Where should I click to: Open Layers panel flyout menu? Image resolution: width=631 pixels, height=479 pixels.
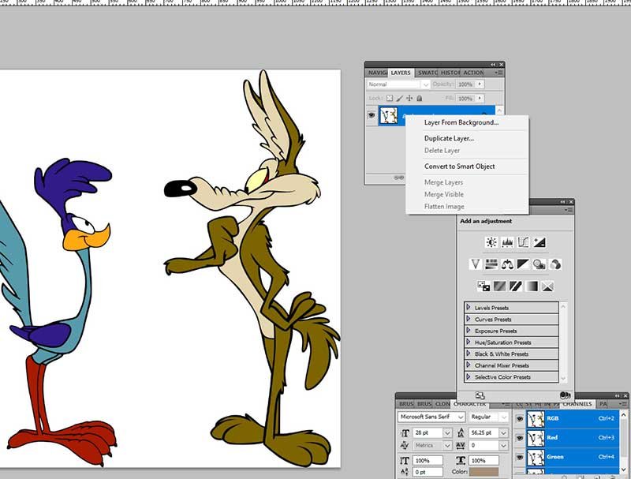[499, 73]
